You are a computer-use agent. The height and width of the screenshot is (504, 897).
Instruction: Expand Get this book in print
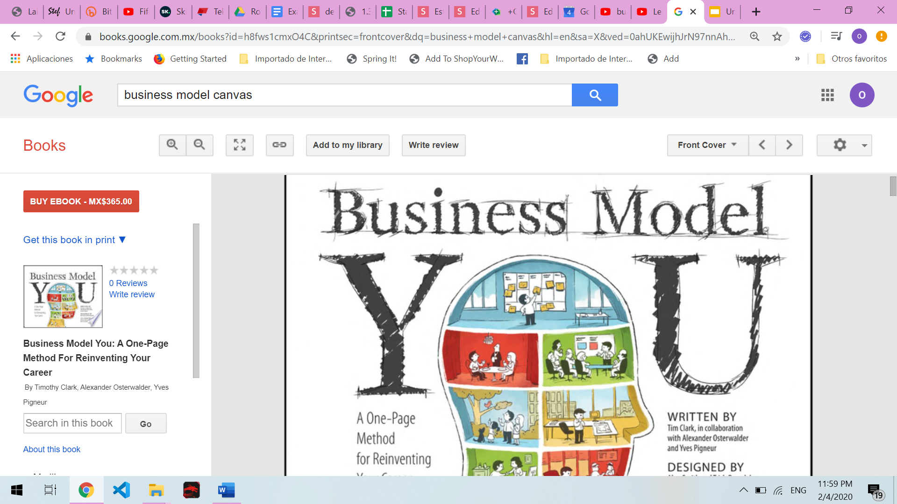75,240
